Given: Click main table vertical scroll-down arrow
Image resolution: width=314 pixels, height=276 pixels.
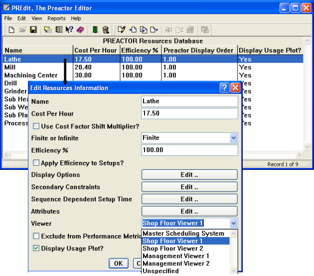Looking at the screenshot, I should pos(307,146).
